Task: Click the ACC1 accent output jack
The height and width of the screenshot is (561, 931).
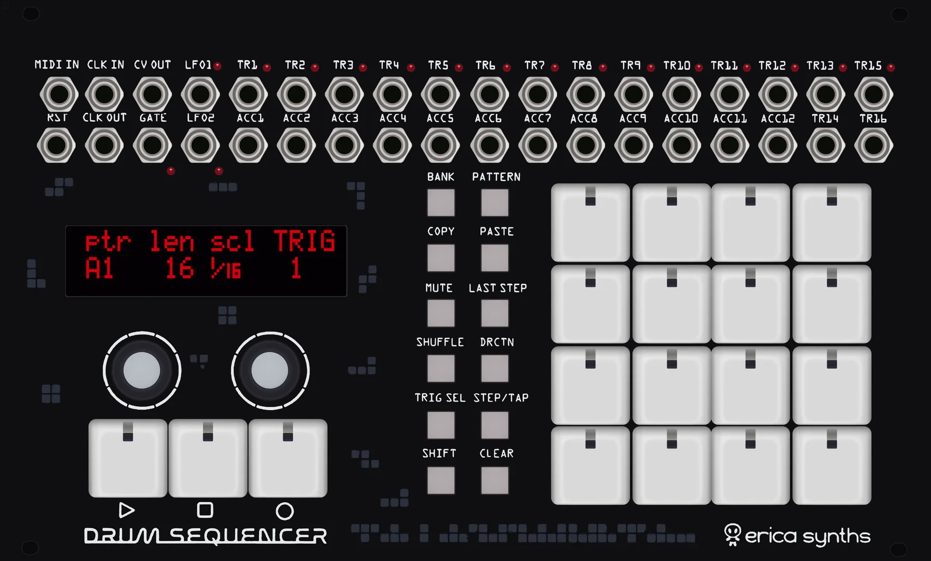Action: coord(248,145)
